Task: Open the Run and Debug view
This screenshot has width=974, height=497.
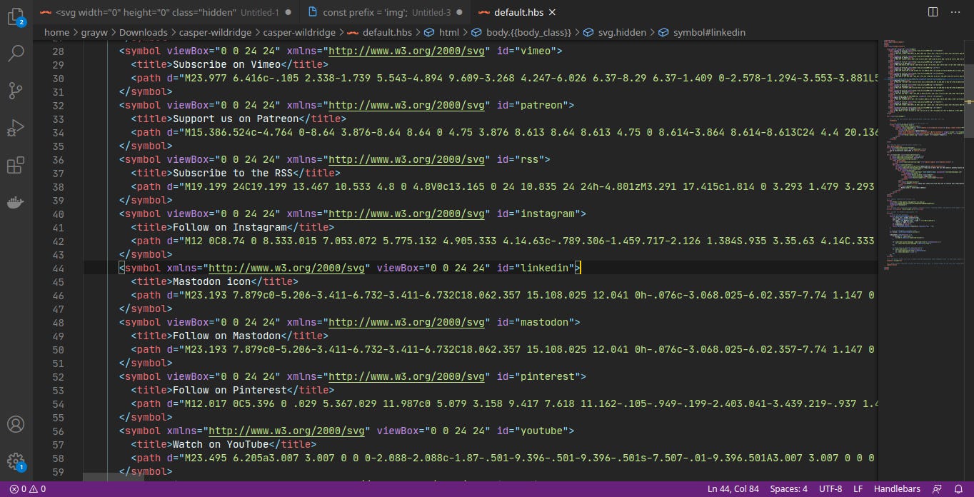Action: pos(16,129)
